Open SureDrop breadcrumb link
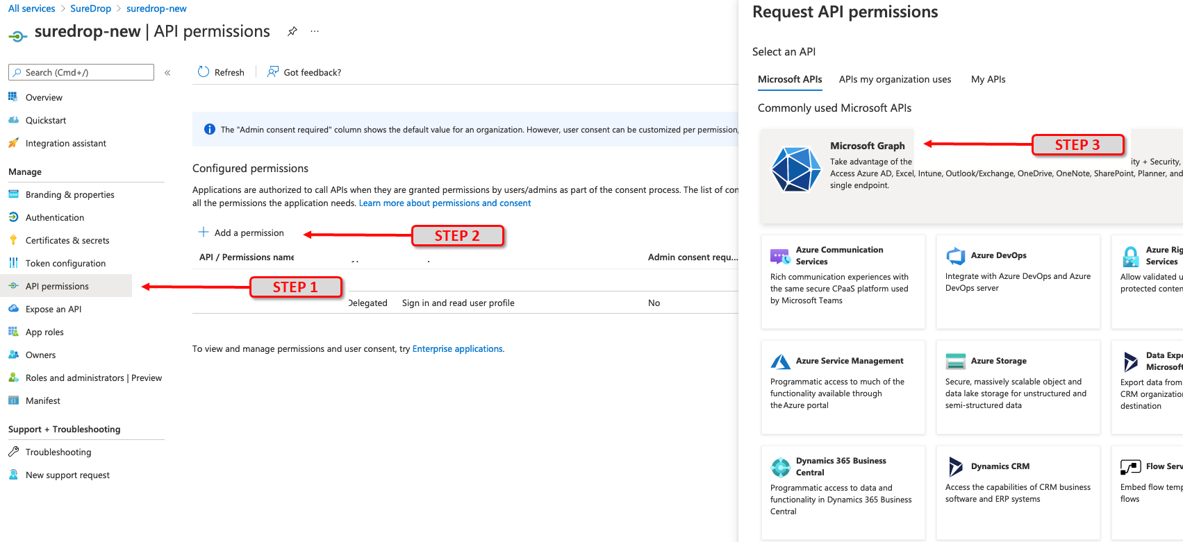Viewport: 1183px width, 542px height. coord(90,8)
